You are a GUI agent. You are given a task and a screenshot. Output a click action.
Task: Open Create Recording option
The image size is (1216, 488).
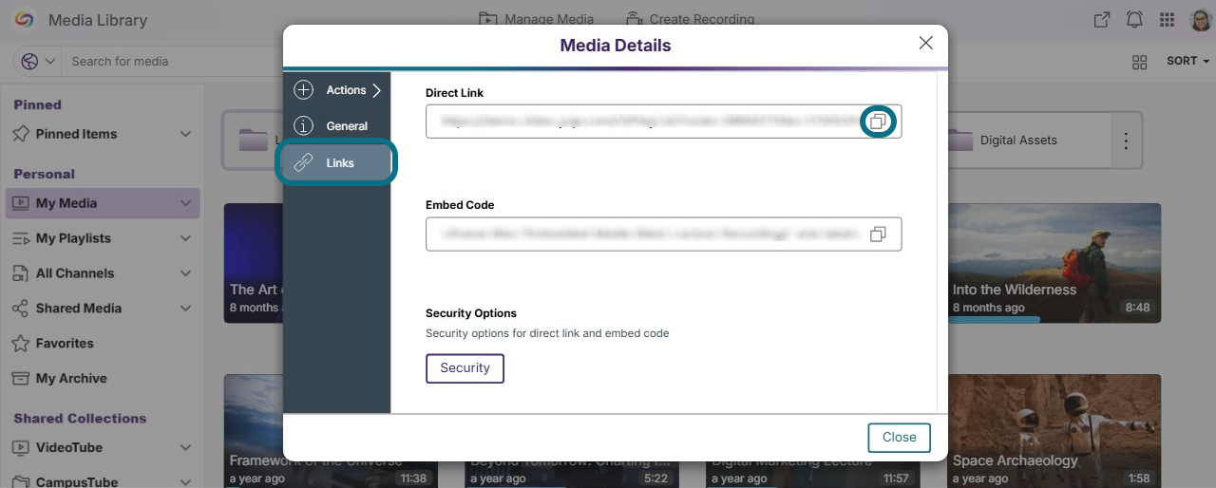point(690,19)
